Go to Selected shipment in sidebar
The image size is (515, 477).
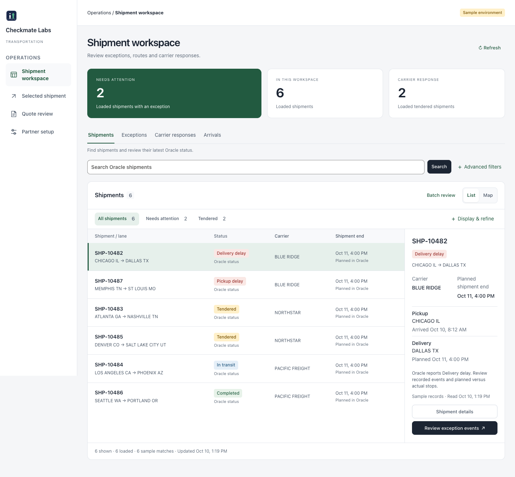tap(38, 96)
